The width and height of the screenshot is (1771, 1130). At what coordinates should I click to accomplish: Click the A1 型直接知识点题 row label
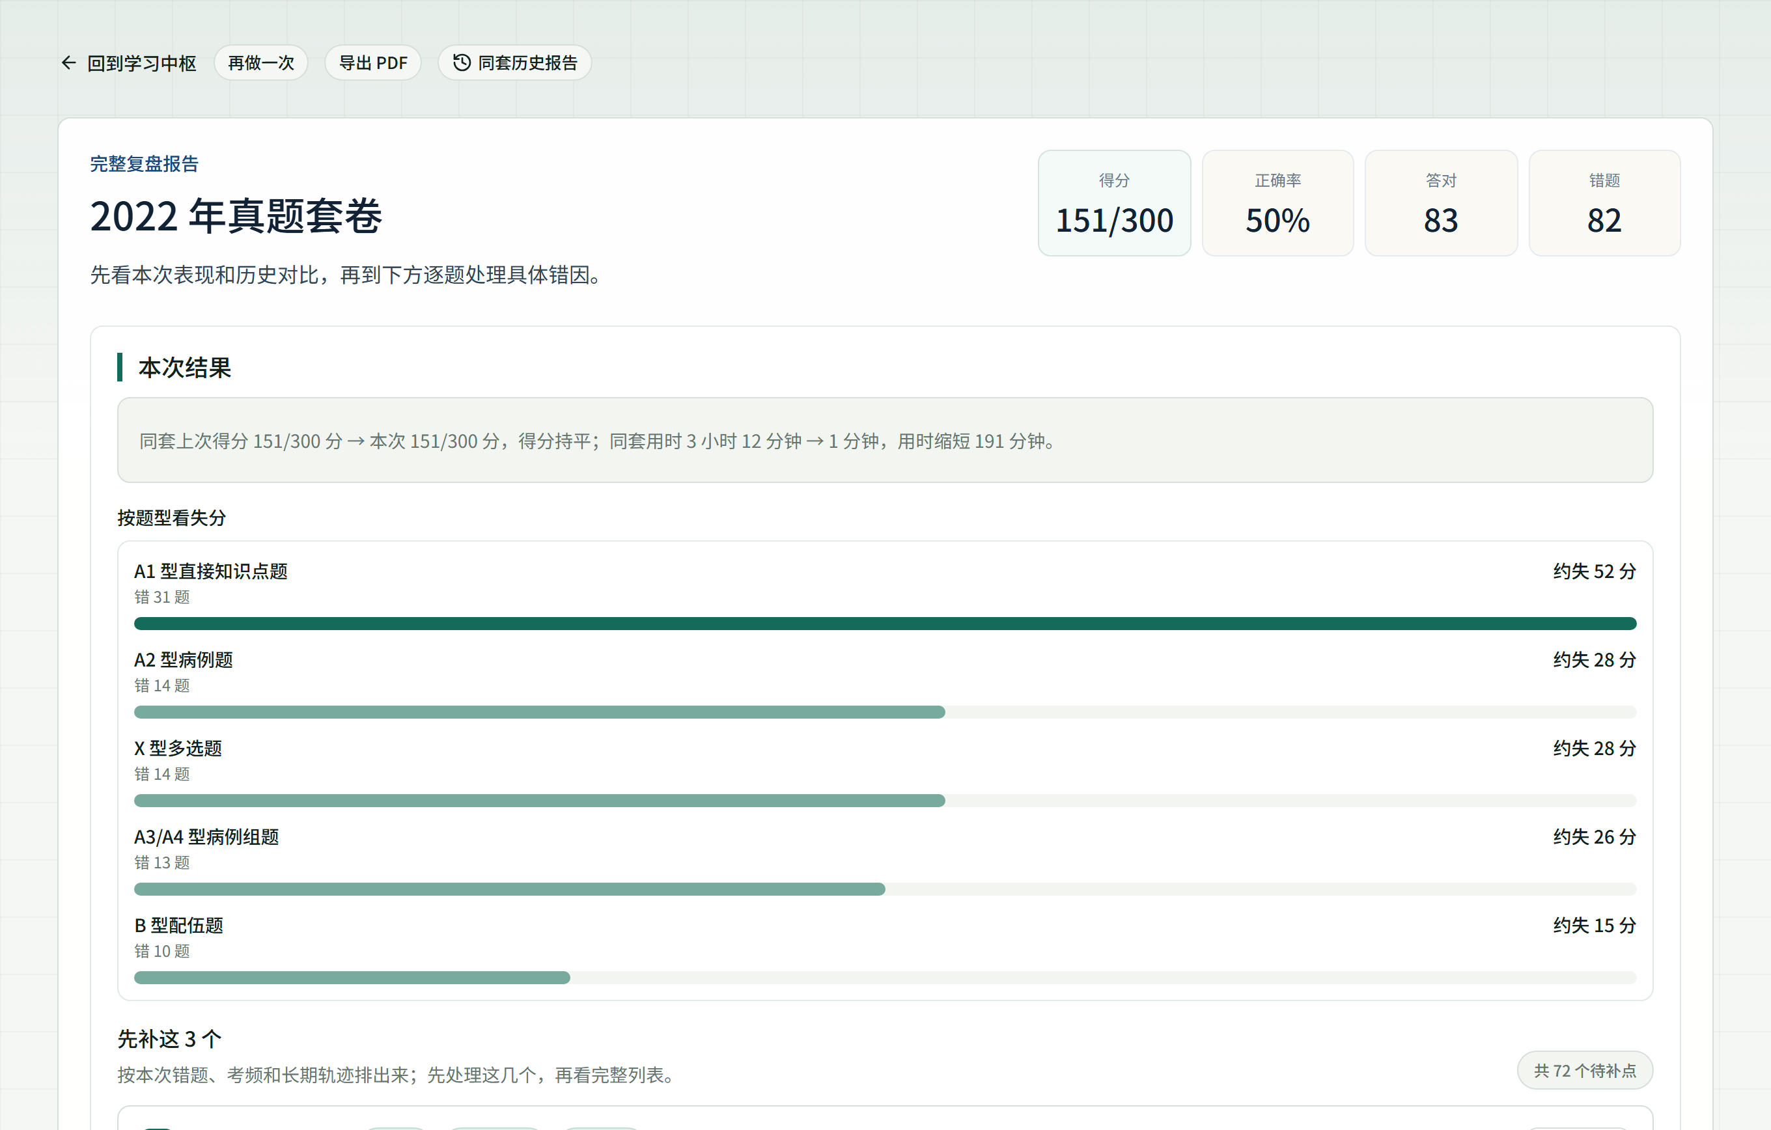210,572
